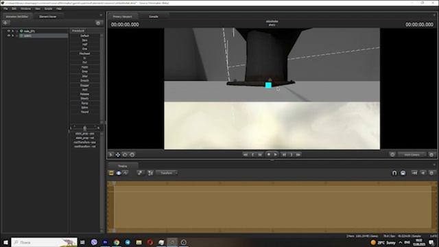Image resolution: width=439 pixels, height=247 pixels.
Task: Open the Work Camera dropdown
Action: tap(412, 154)
